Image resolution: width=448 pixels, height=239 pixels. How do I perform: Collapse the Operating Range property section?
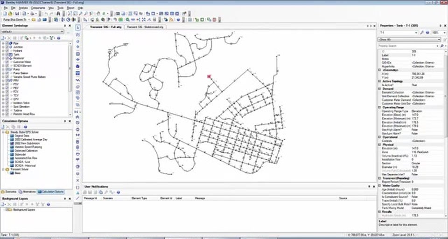pos(380,108)
